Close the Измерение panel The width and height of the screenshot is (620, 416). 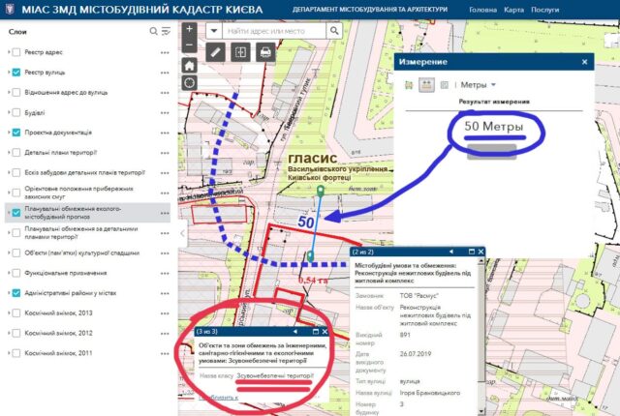point(584,61)
